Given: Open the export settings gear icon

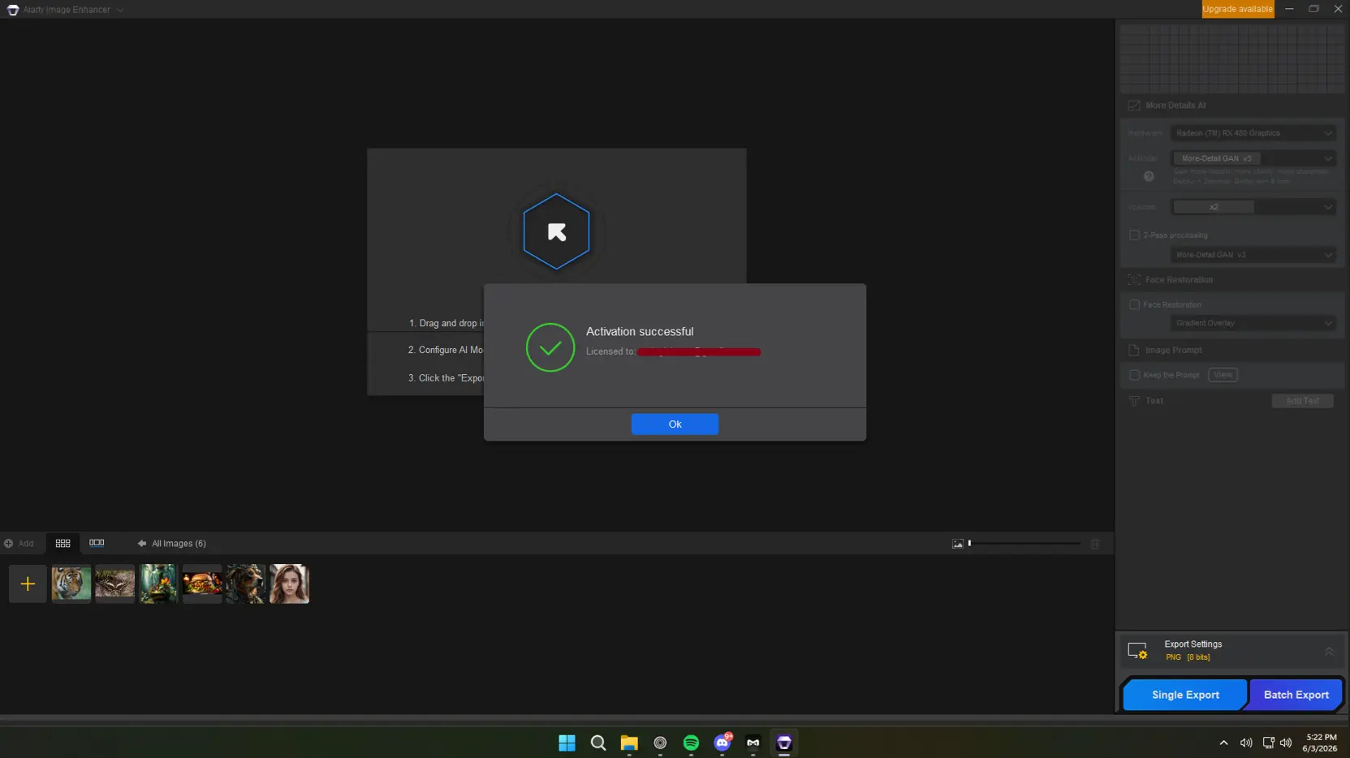Looking at the screenshot, I should (x=1137, y=651).
